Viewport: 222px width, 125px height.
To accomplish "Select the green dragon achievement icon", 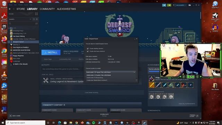I will click(171, 85).
